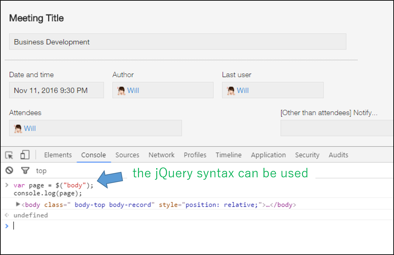Select the Timeline tab
Viewport: 394px width, 255px height.
(228, 155)
